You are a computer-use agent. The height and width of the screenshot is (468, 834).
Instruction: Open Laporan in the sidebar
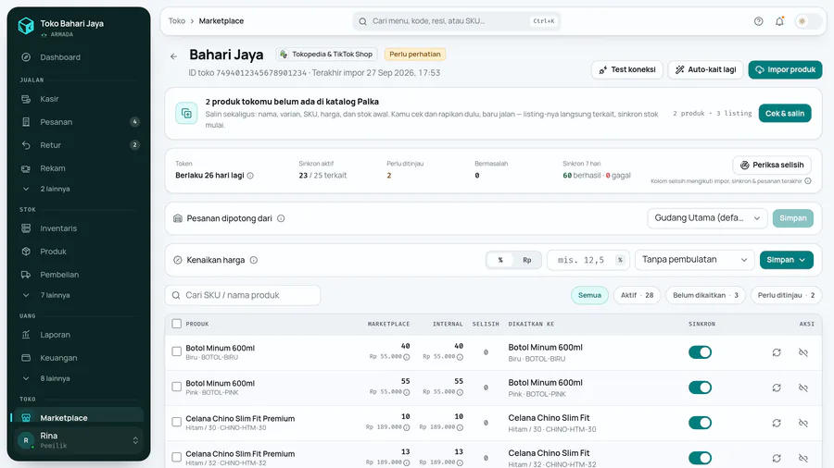79,335
